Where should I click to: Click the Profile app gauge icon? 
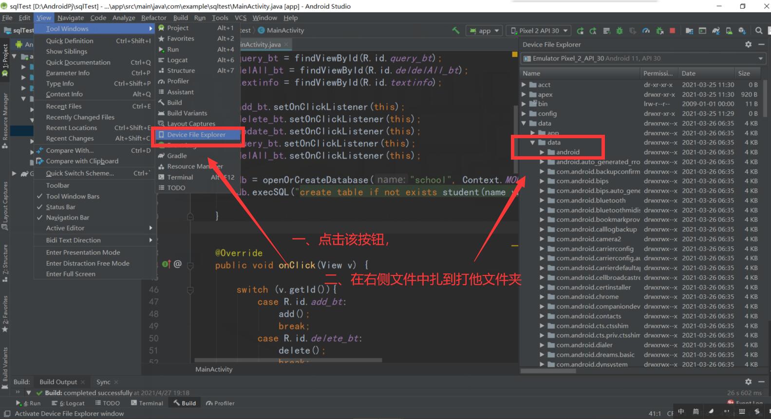pyautogui.click(x=646, y=31)
